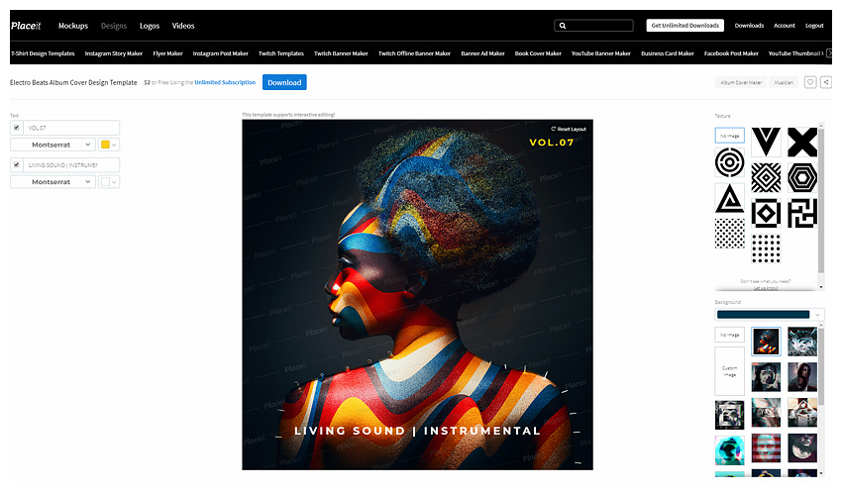Choose the V-shaped chevron texture
Image resolution: width=842 pixels, height=493 pixels.
pyautogui.click(x=766, y=142)
